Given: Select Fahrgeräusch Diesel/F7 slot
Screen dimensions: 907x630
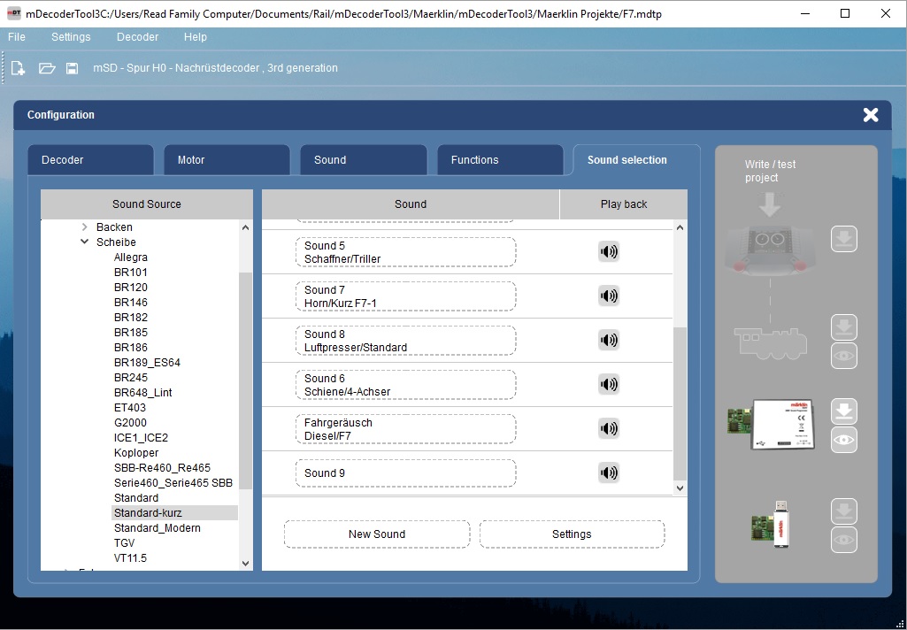Looking at the screenshot, I should [405, 429].
